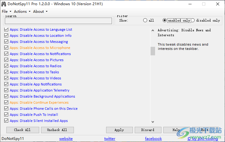225x142 pixels.
Task: Select 'Apps: Disable Application Telemetry' text
Action: [40, 90]
